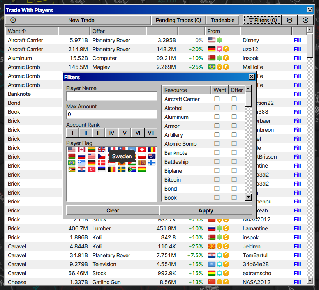Click the Turkey flag filter
The image size is (319, 290).
click(92, 170)
